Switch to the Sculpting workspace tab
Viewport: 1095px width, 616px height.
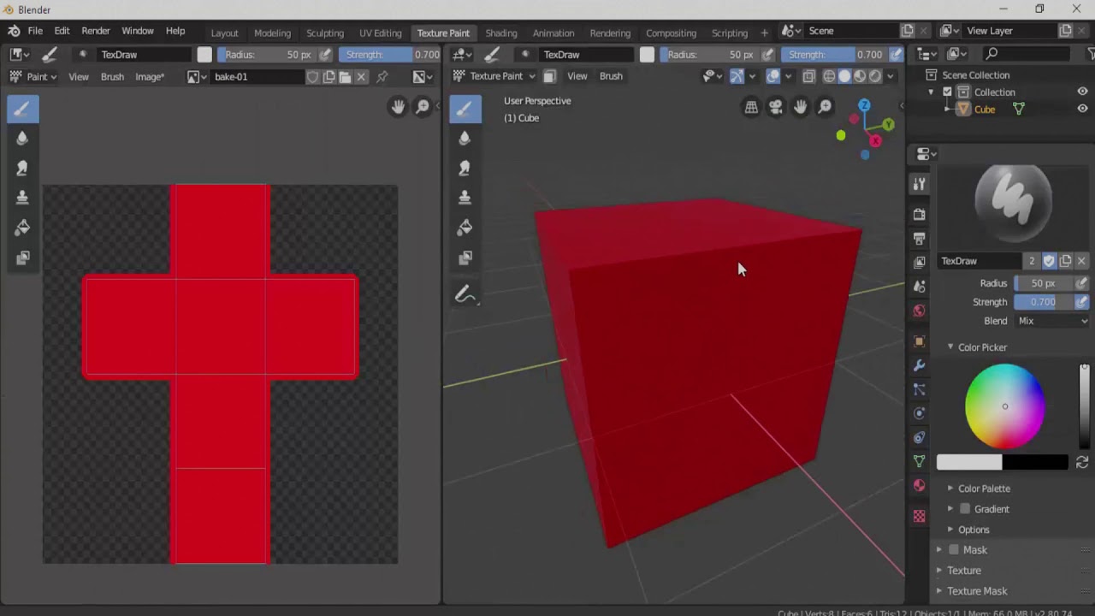tap(325, 33)
